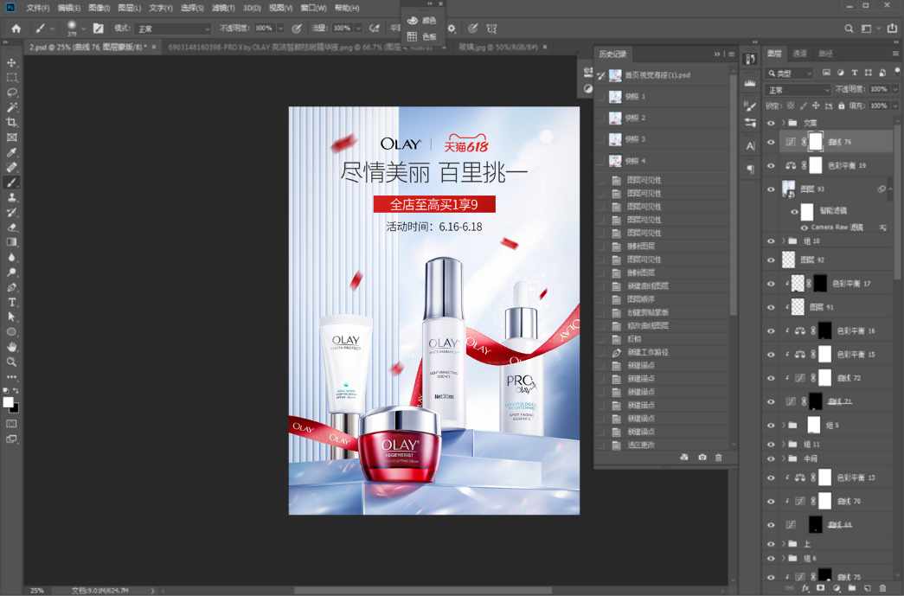Switch to the 玻璃.jpg document tab
Image resolution: width=904 pixels, height=596 pixels.
tap(498, 48)
